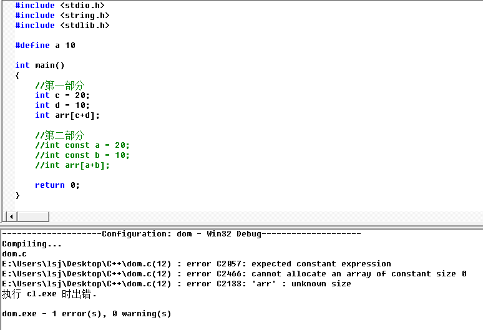Click the return 0; statement

point(57,185)
